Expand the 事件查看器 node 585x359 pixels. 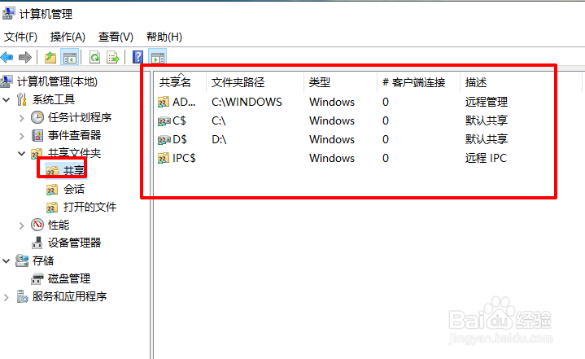(x=22, y=136)
